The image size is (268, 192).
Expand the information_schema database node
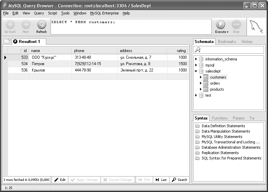196,59
